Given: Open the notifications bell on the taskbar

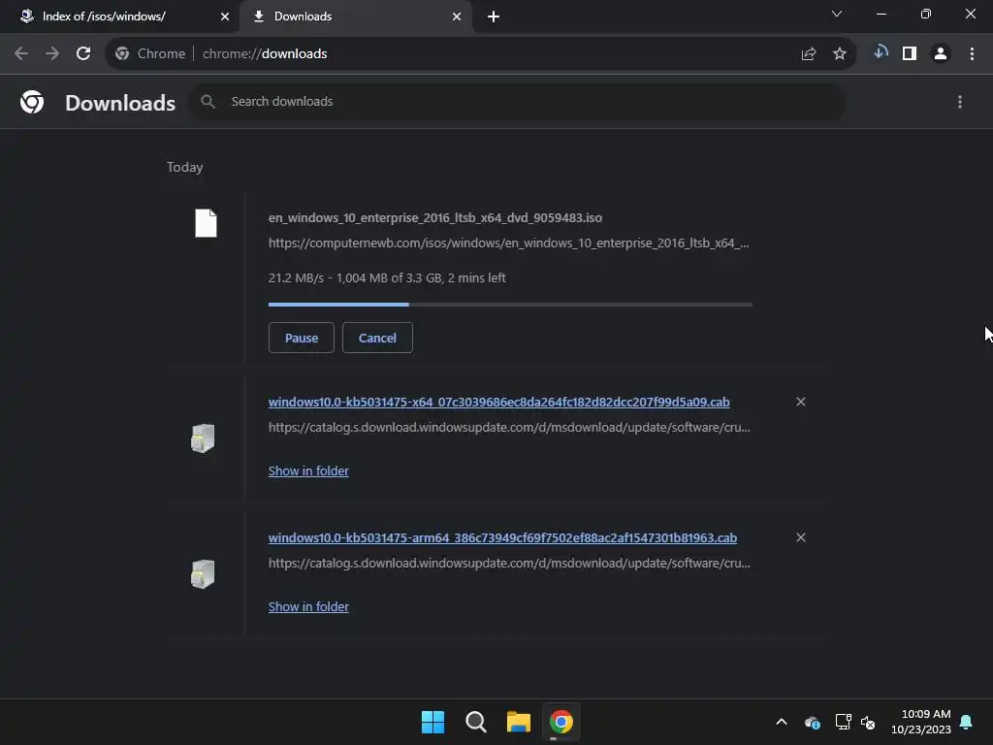Looking at the screenshot, I should pyautogui.click(x=967, y=722).
